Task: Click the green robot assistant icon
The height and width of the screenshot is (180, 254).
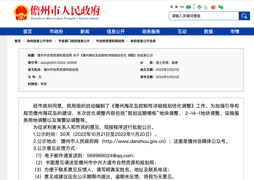Action: [x=200, y=7]
